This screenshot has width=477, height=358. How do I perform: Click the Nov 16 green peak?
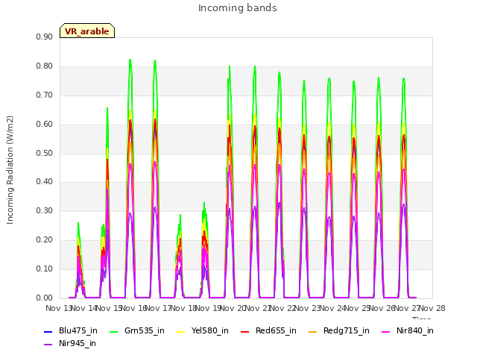pos(130,60)
